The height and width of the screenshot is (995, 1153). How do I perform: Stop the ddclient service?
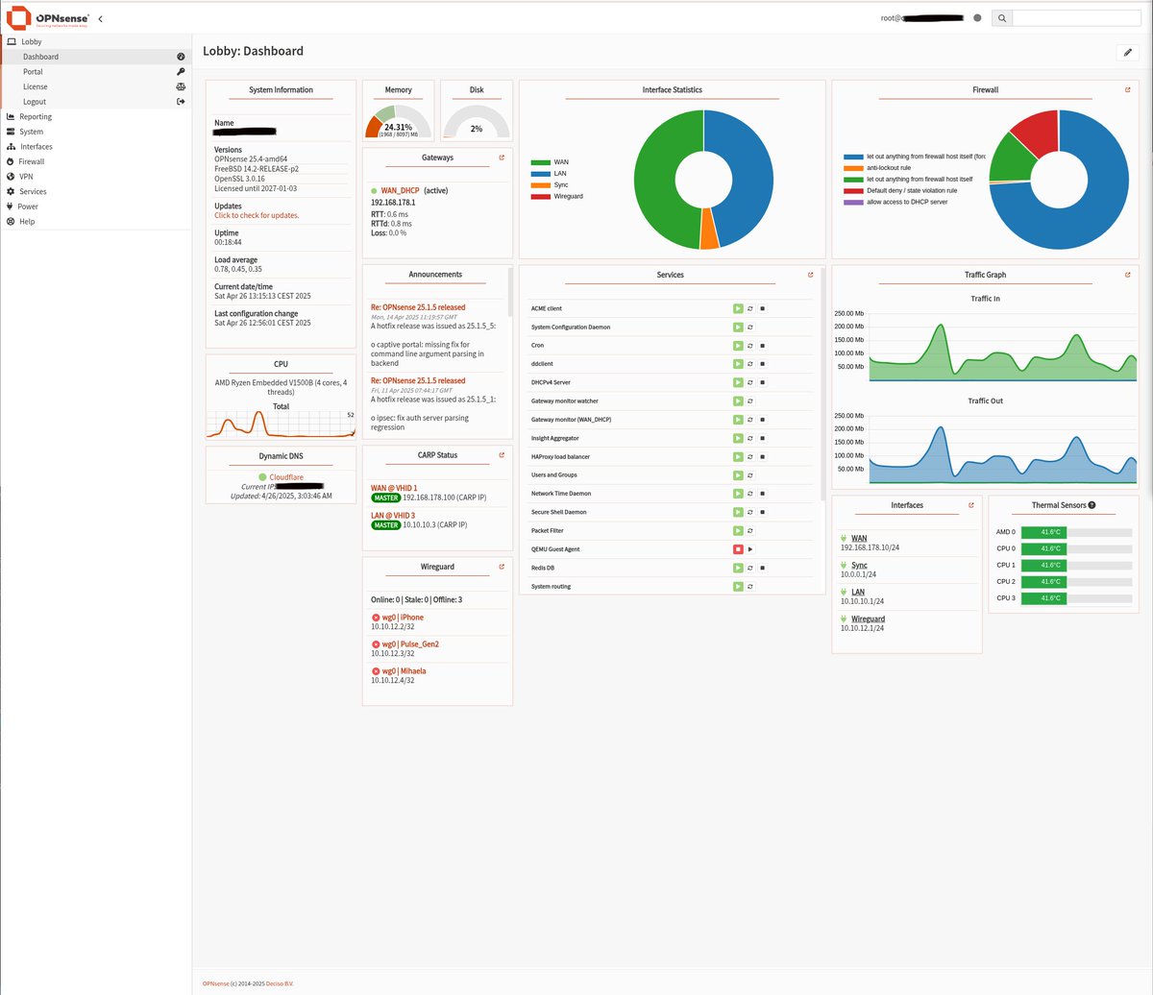coord(762,364)
